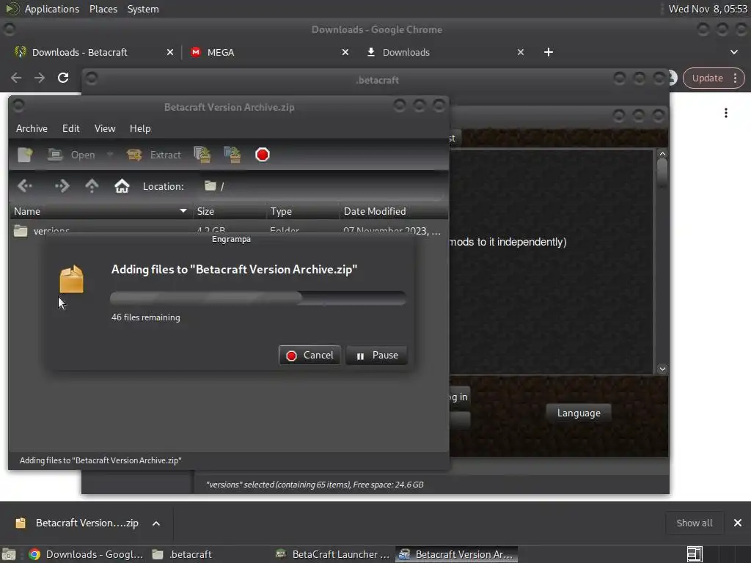Sort by the Name column header
The width and height of the screenshot is (751, 563).
point(100,211)
